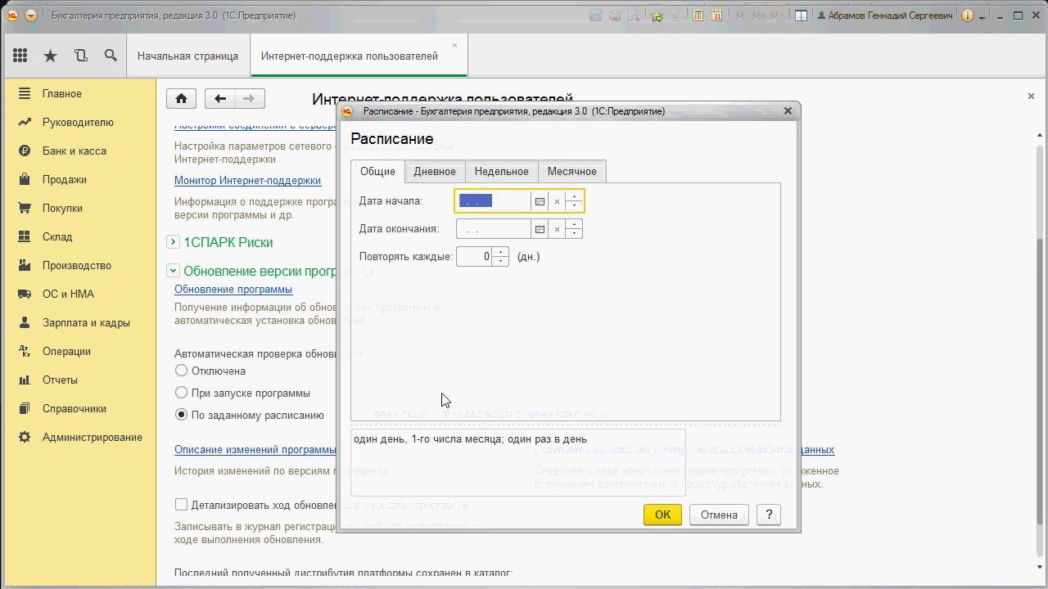This screenshot has height=589, width=1048.
Task: Click the Add to Favorites toolbar icon
Action: [x=657, y=16]
